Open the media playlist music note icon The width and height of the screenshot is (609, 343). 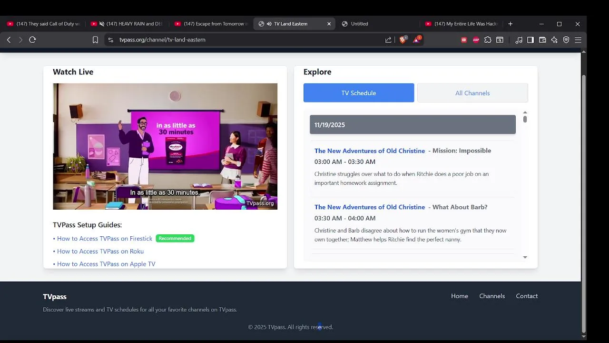pos(519,40)
